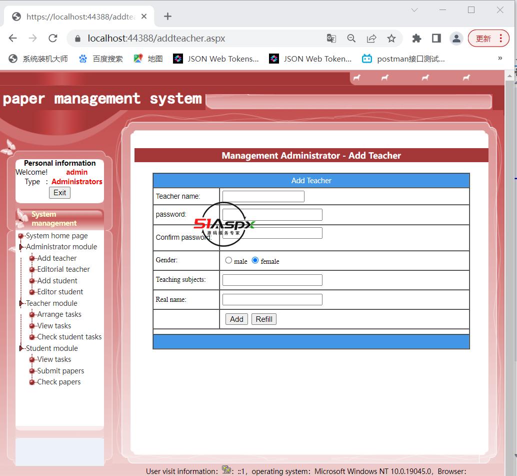Screen dimensions: 517x476
Task: Collapse the Teacher module tree node
Action: [x=21, y=303]
